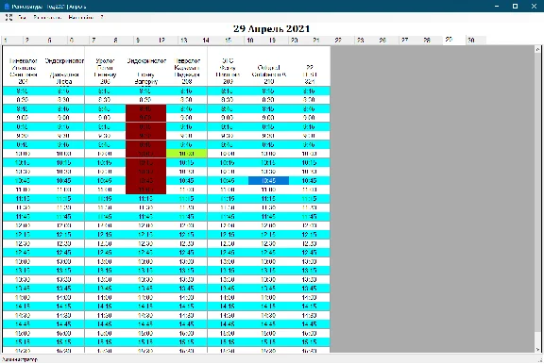Maximize the application window
544x364 pixels.
click(516, 7)
